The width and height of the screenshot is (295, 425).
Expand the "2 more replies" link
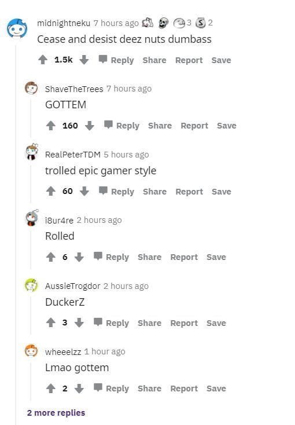[x=56, y=413]
